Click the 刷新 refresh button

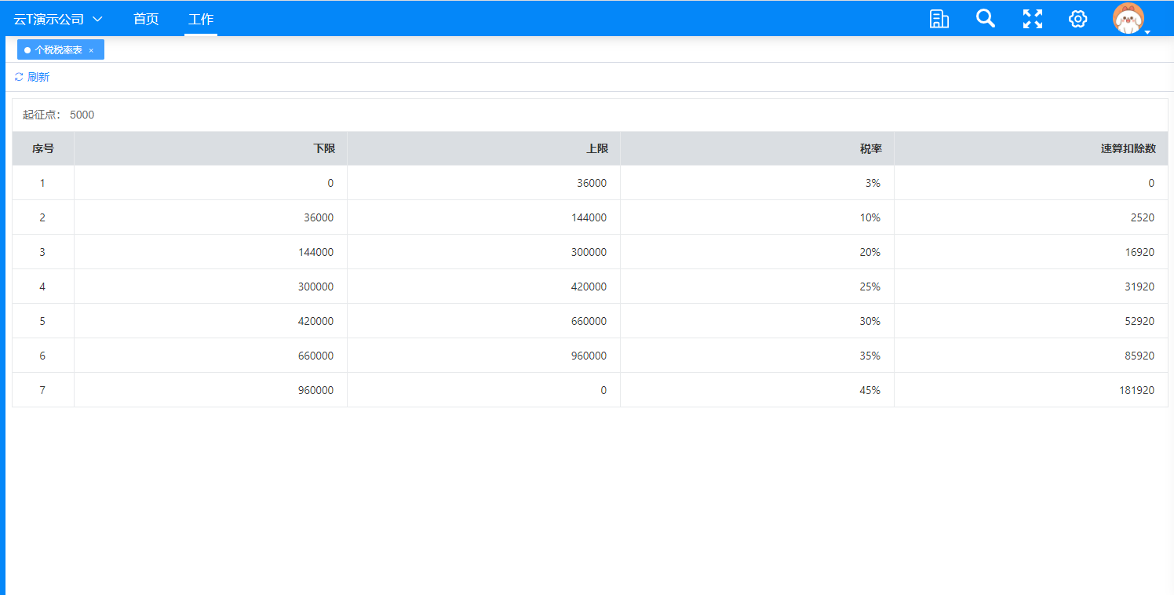[x=38, y=77]
